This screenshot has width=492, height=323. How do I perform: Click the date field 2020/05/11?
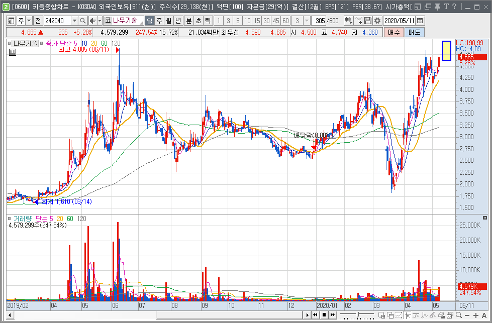(400, 21)
